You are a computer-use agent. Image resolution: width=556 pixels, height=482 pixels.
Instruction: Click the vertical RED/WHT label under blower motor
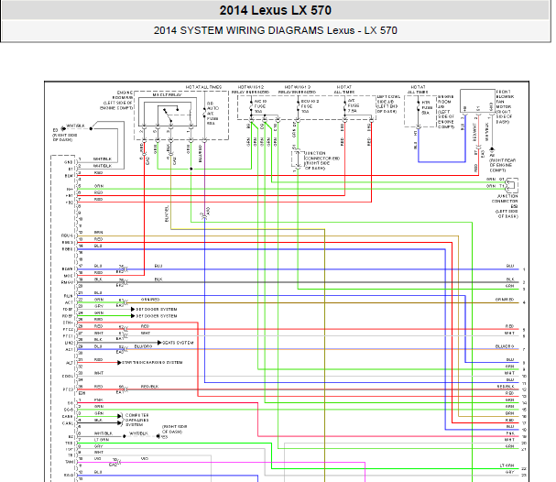(x=474, y=132)
